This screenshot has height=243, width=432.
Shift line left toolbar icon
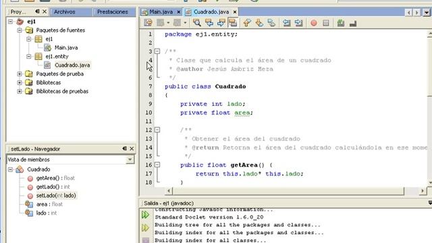(x=286, y=23)
